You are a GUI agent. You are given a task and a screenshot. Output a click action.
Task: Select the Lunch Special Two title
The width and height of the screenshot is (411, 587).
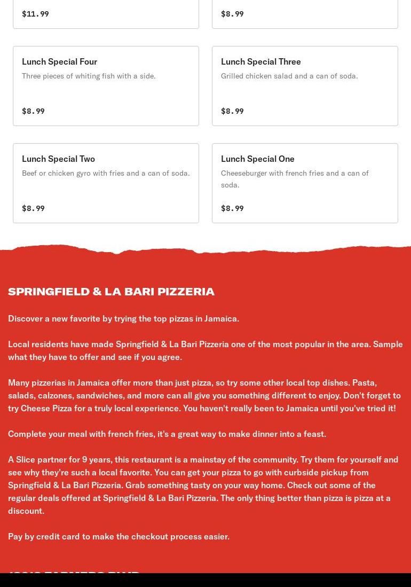point(58,159)
